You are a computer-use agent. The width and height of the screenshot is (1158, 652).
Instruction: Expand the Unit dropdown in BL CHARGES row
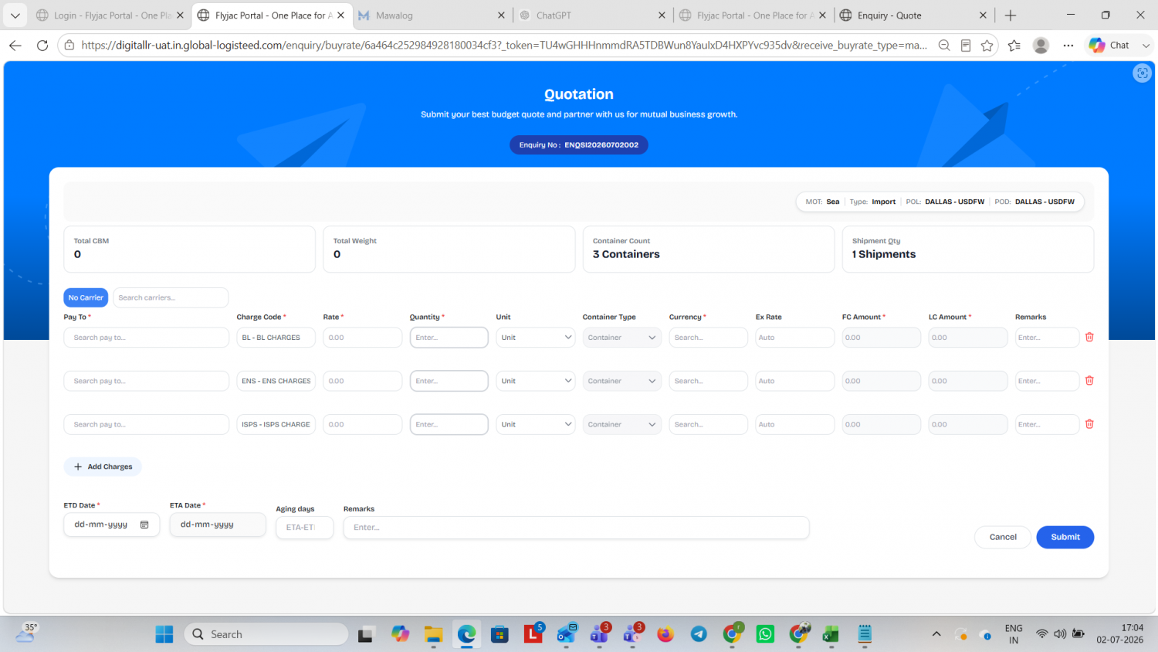click(536, 338)
